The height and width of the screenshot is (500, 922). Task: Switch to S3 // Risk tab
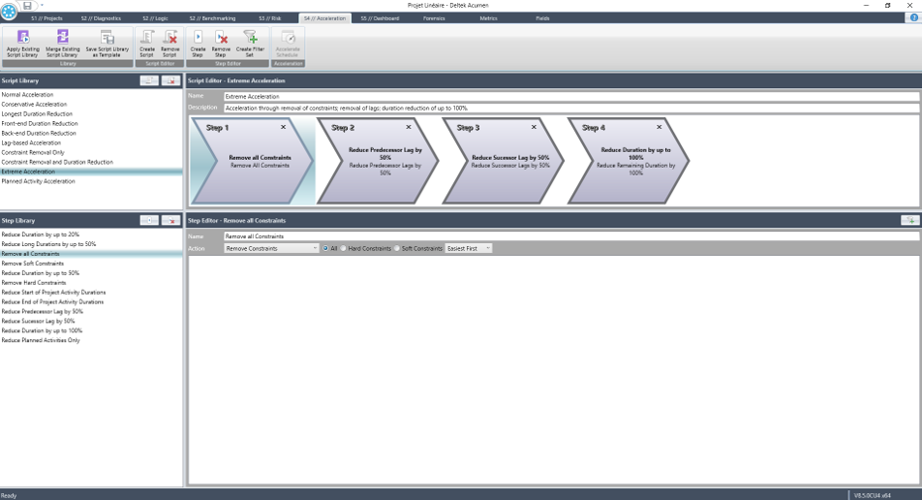click(x=270, y=18)
